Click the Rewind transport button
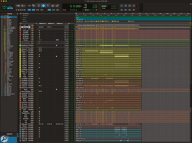Viewport: 192px width, 143px height. pyautogui.click(x=126, y=10)
